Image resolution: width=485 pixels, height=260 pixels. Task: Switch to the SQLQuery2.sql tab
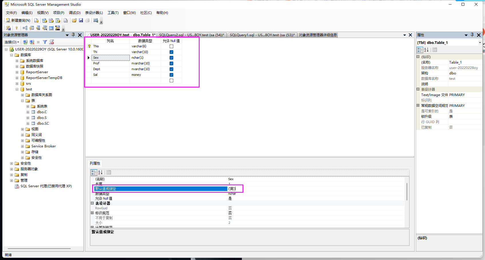(192, 35)
